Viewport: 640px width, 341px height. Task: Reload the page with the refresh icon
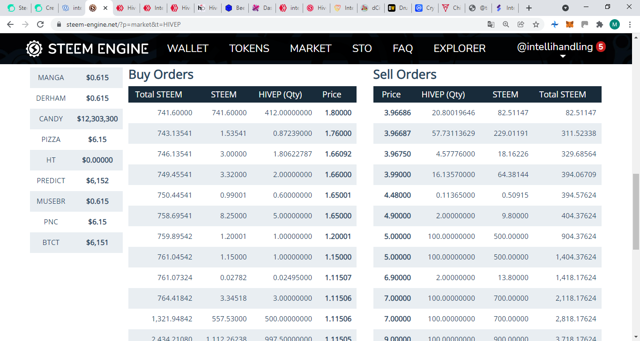click(40, 24)
